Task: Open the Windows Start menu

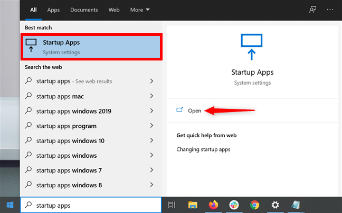Action: (x=10, y=205)
